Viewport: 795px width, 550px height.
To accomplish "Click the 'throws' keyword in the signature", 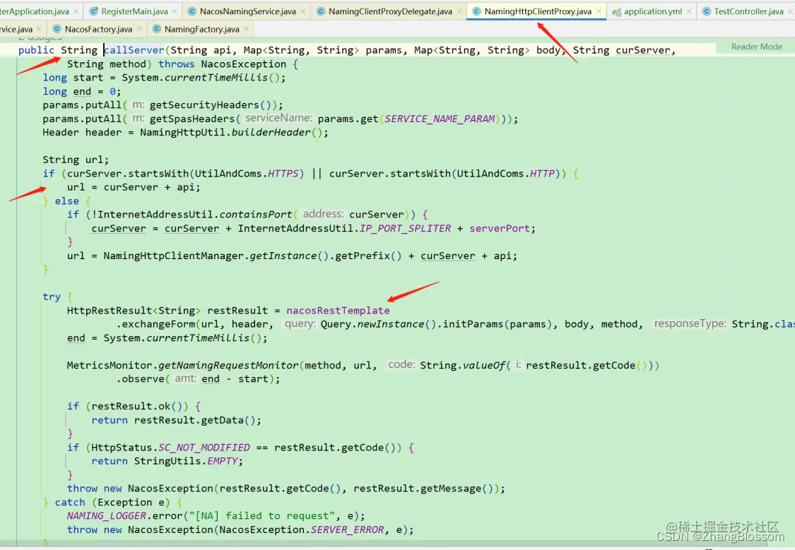I will (177, 64).
